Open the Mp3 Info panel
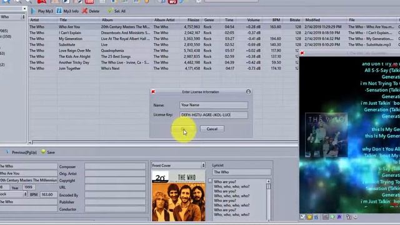Viewport: 400px width, 225px height. click(67, 11)
